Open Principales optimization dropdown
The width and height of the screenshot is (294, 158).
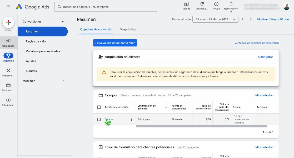coord(144,119)
